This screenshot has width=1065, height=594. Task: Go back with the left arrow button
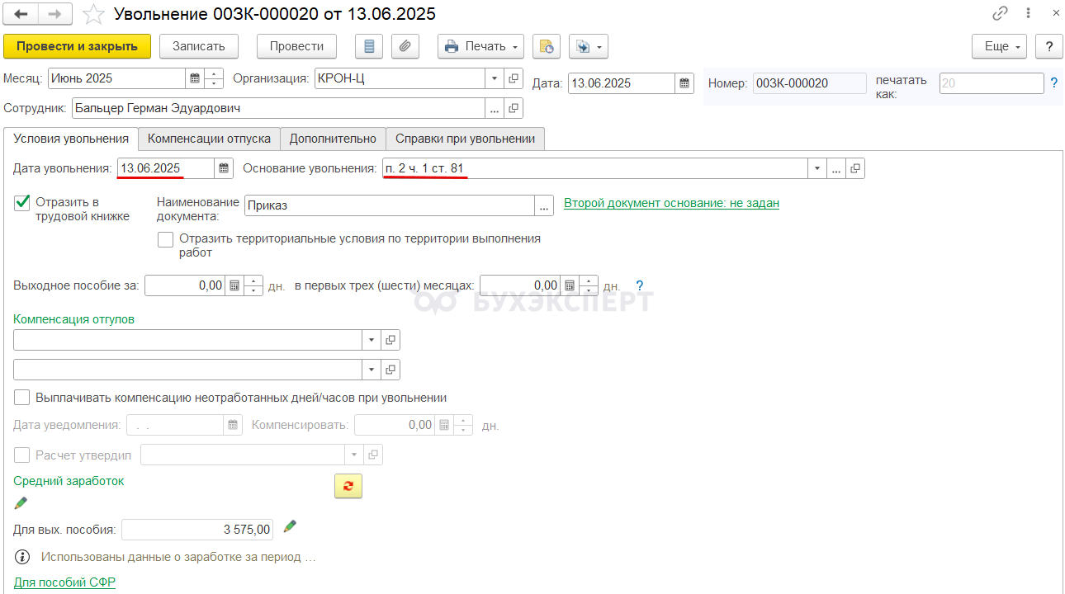coord(21,14)
